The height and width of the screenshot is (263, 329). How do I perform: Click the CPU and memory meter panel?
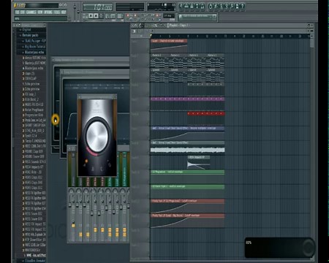[x=161, y=7]
